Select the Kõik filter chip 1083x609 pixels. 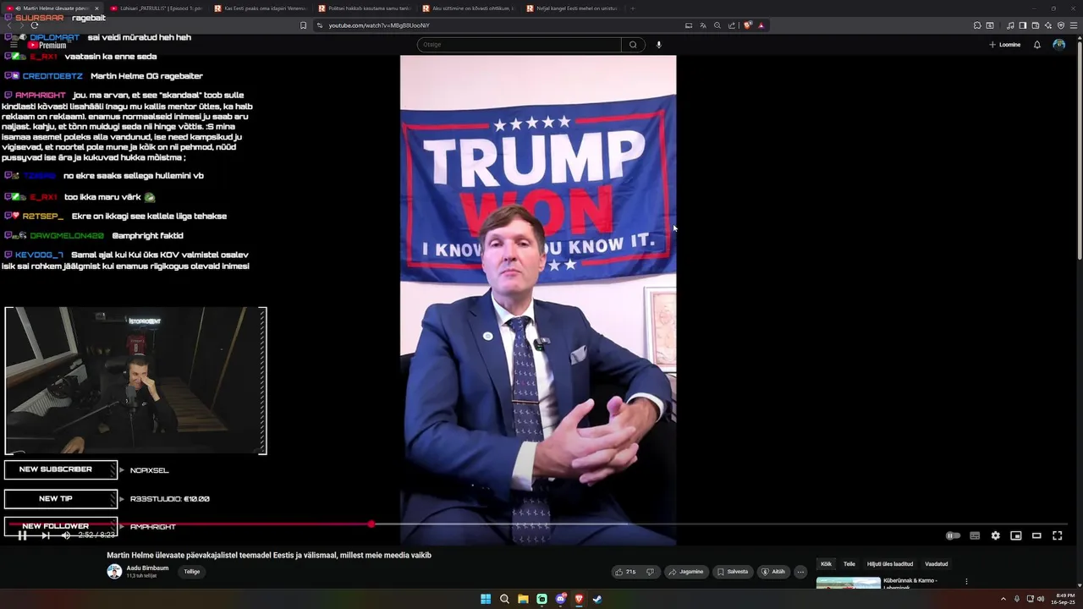826,564
